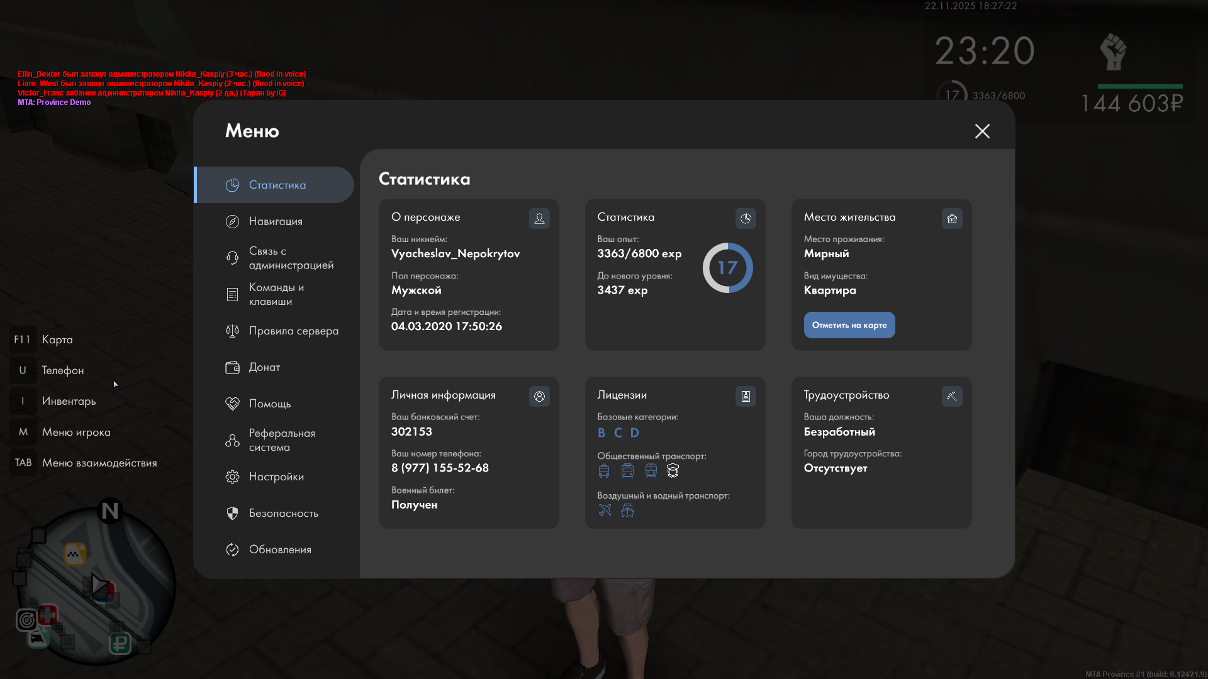This screenshot has width=1208, height=679.
Task: Click the hammer icon in Трудоустройство card
Action: point(952,396)
